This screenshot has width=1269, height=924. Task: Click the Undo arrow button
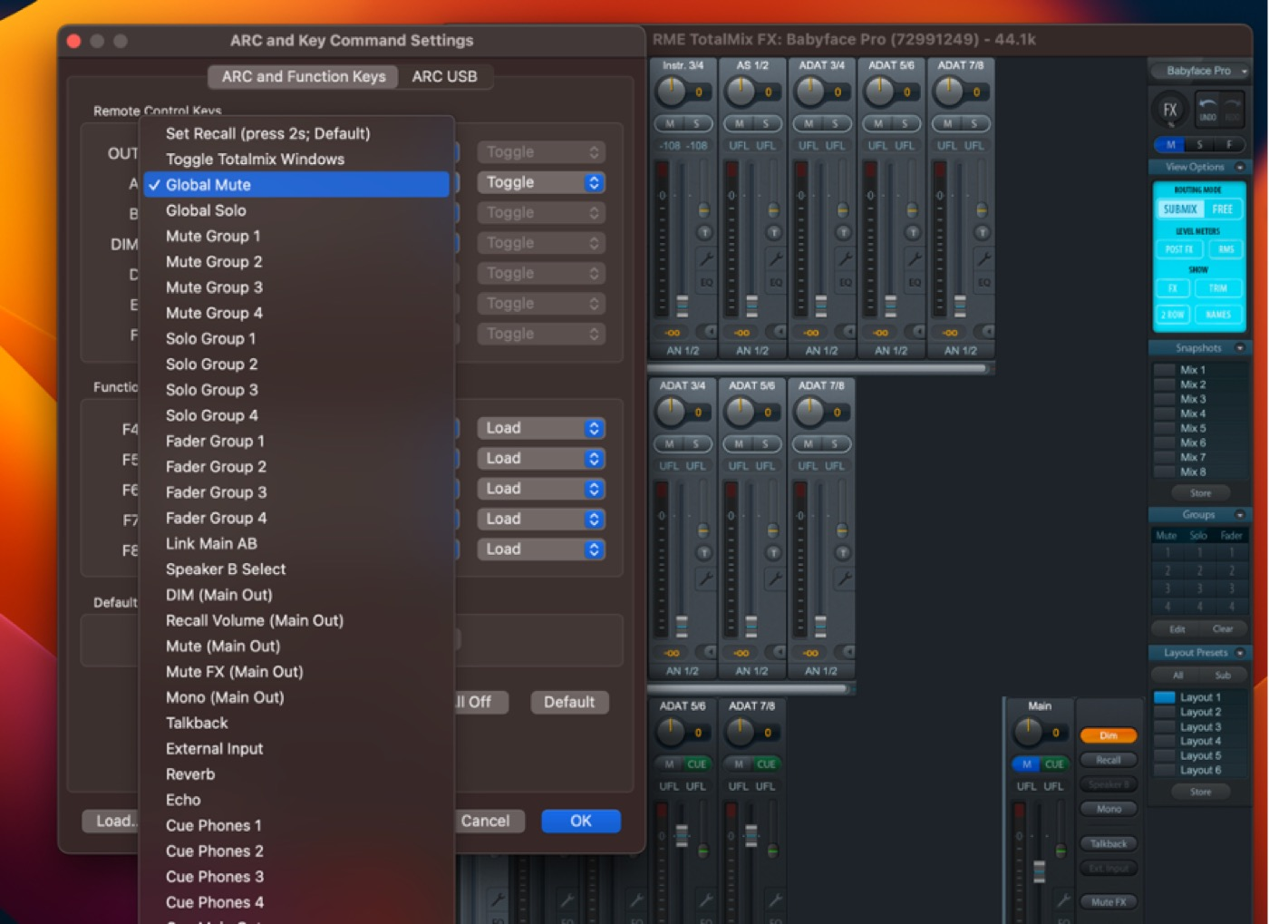tap(1208, 109)
